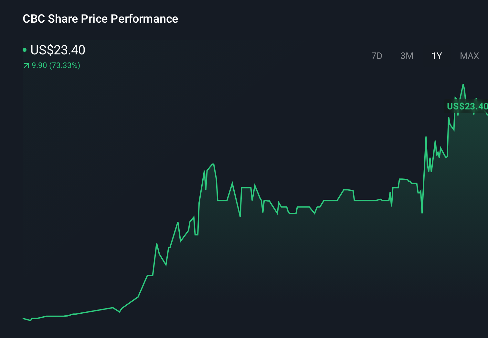This screenshot has height=338, width=488.
Task: Open the MAX price history
Action: pos(469,56)
